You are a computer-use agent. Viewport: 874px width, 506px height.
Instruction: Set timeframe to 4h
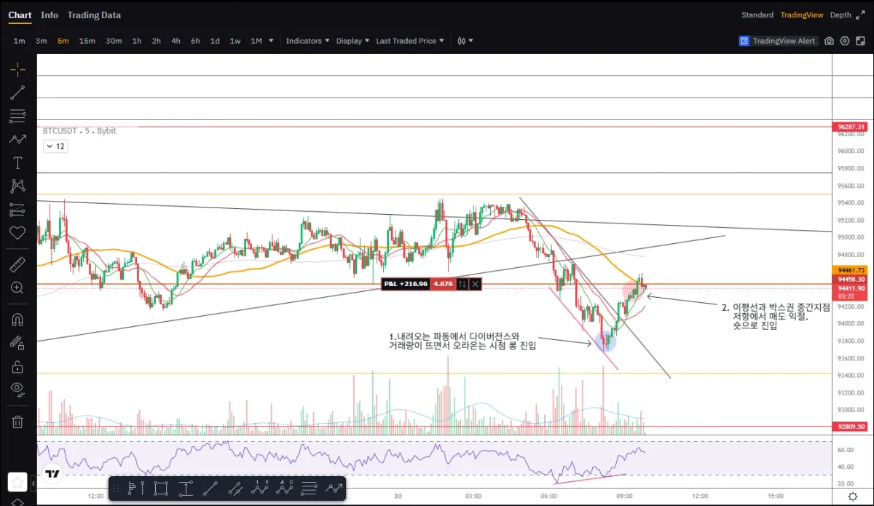(x=176, y=41)
